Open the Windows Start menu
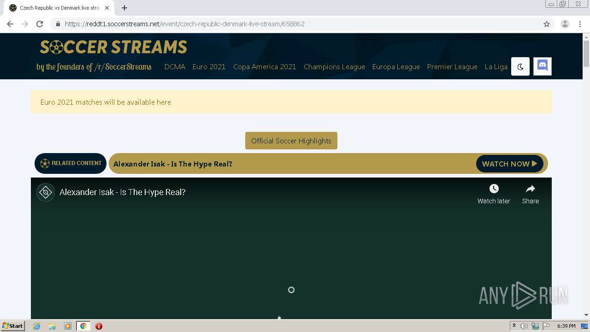Image resolution: width=590 pixels, height=332 pixels. (13, 326)
